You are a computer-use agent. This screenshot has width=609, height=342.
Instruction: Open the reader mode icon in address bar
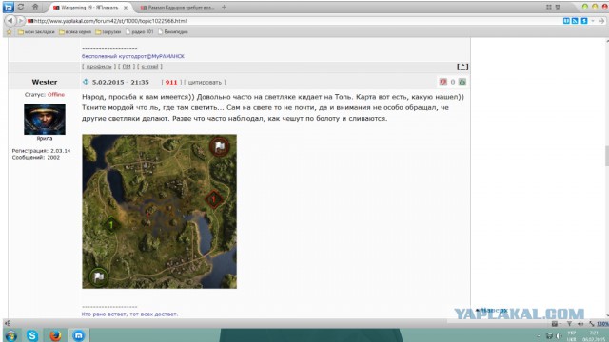pos(566,21)
